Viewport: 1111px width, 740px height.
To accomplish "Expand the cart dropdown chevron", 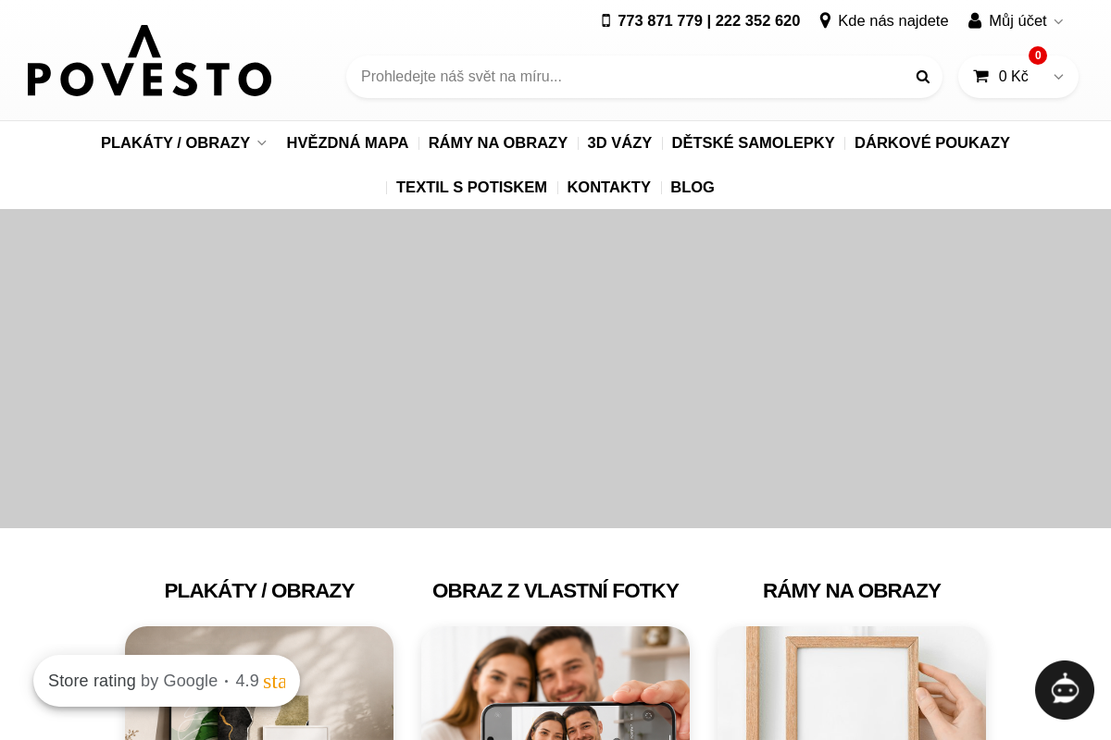I will [x=1058, y=77].
